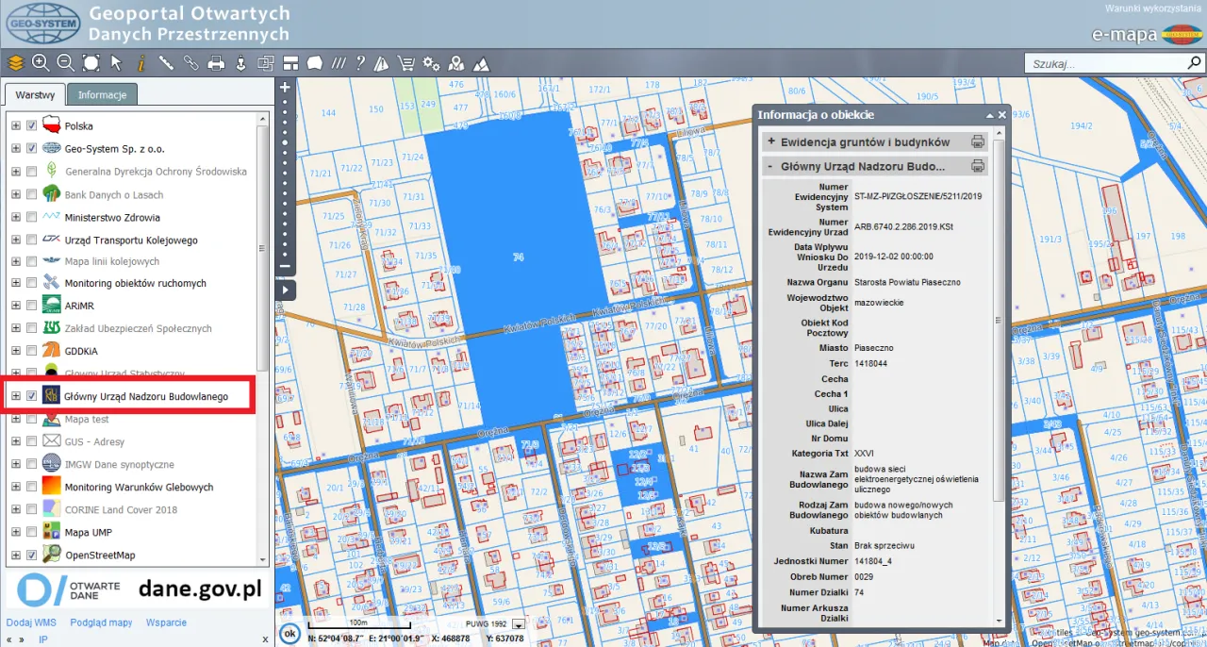
Task: Click the zoom in magnifier tool
Action: coord(41,63)
